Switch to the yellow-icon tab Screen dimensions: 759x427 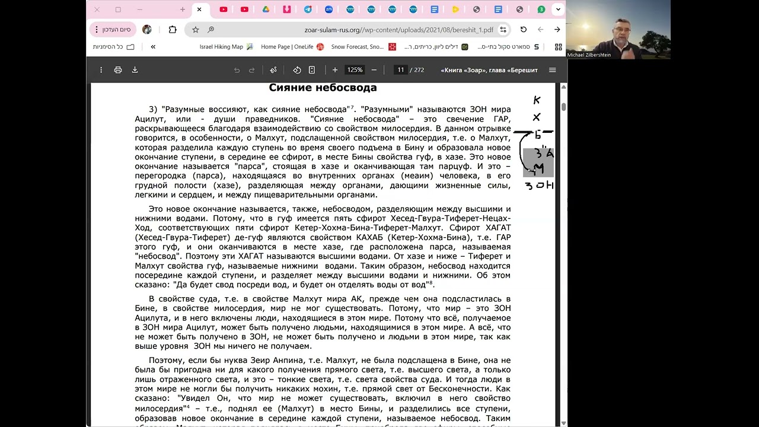(x=455, y=9)
